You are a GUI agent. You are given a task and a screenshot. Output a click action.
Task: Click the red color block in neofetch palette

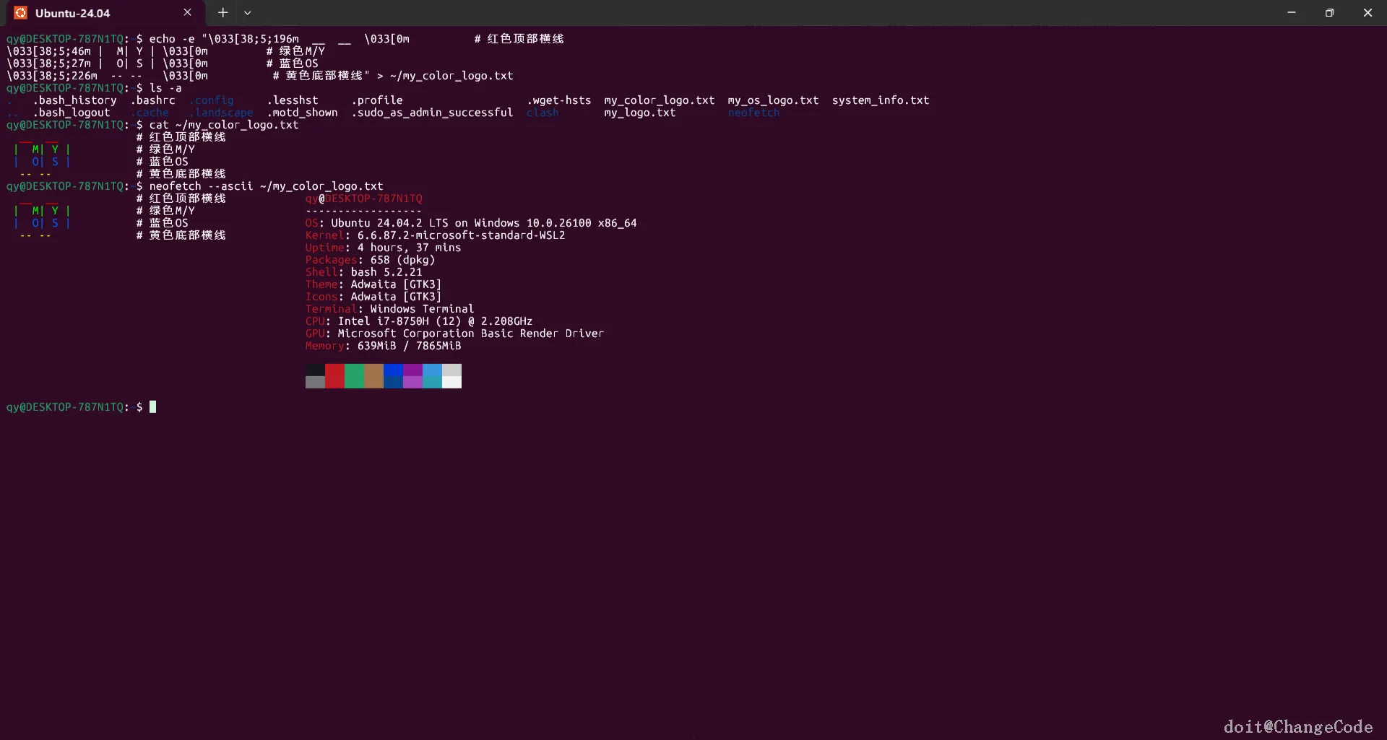click(x=334, y=376)
